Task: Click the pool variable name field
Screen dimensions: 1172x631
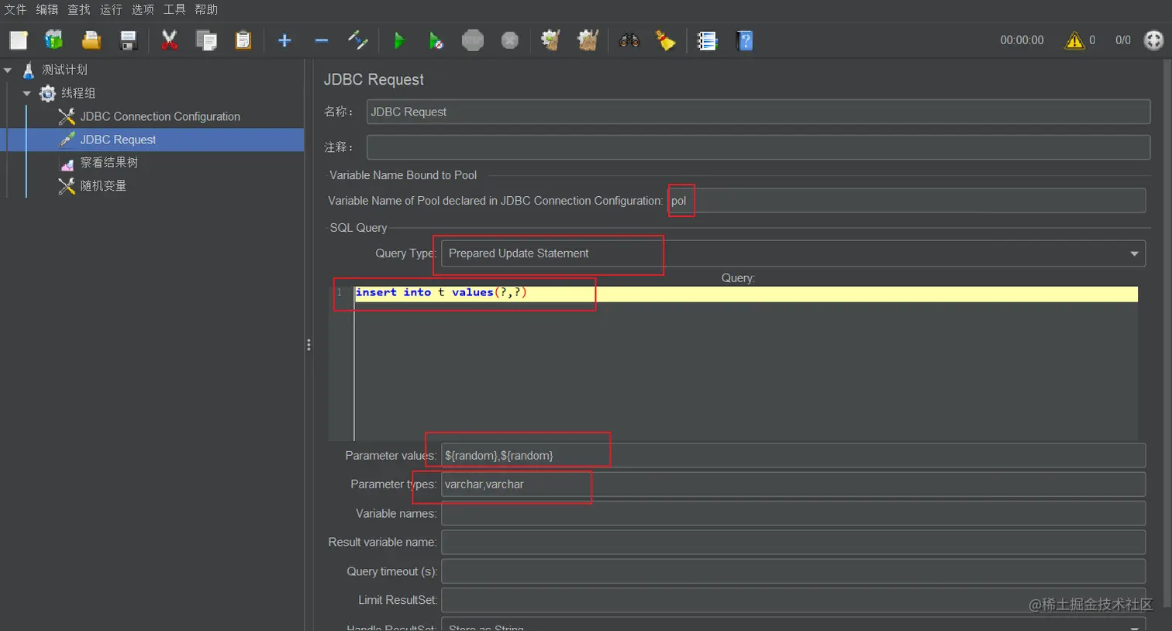Action: 906,201
